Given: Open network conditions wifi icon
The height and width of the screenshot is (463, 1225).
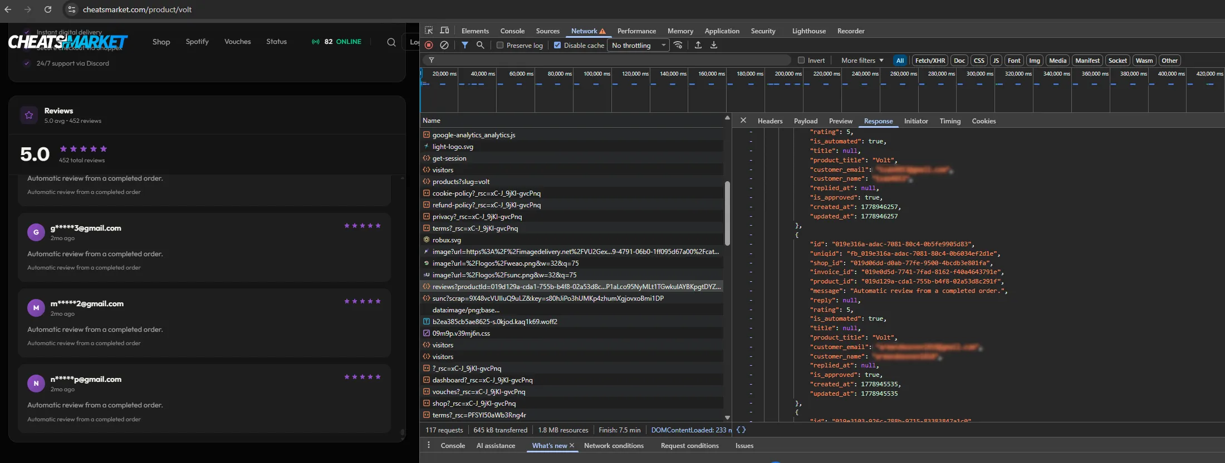Looking at the screenshot, I should [x=678, y=45].
